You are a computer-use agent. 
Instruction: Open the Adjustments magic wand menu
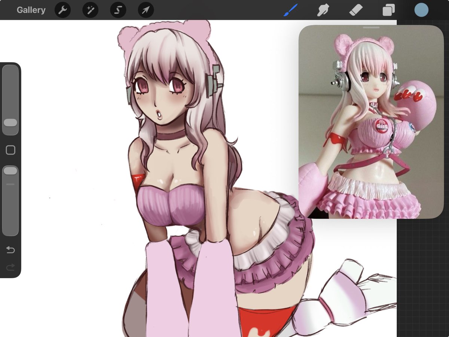(90, 10)
